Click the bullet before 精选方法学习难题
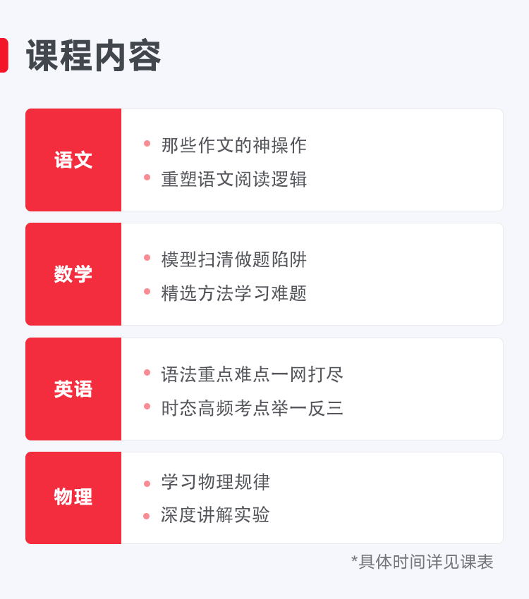Viewport: 529px width, 599px height. point(147,292)
